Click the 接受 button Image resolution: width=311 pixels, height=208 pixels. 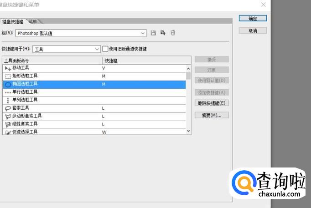click(x=212, y=59)
